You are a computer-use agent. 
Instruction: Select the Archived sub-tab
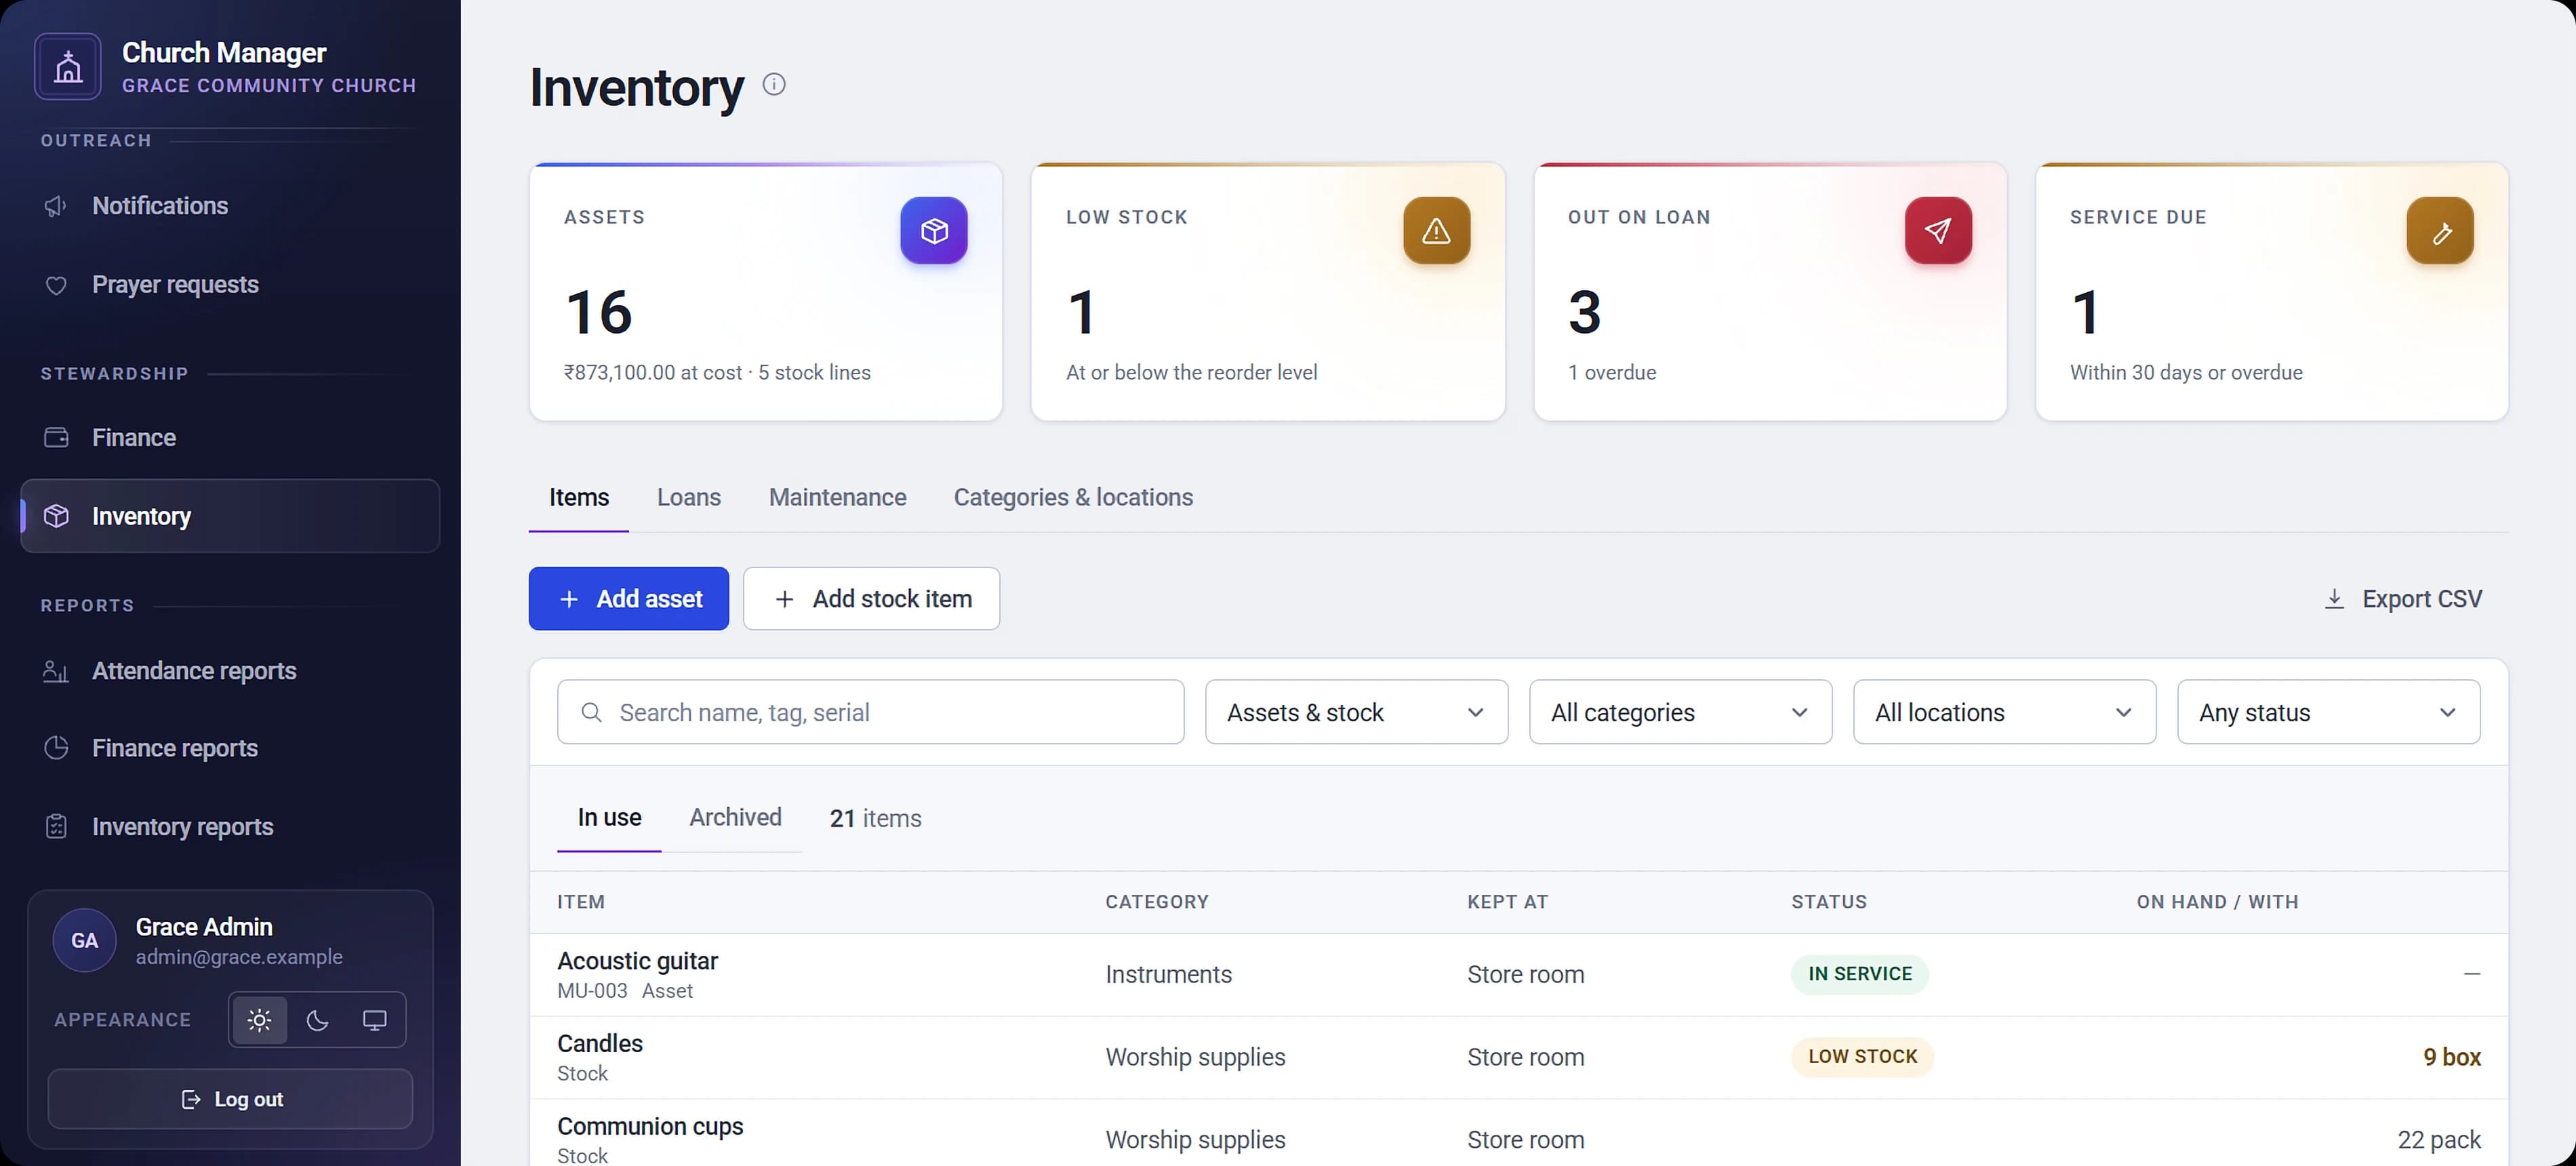[735, 818]
